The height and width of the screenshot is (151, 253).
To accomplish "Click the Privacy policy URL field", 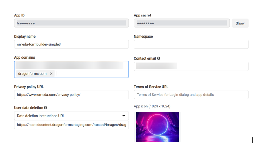I will [x=71, y=95].
